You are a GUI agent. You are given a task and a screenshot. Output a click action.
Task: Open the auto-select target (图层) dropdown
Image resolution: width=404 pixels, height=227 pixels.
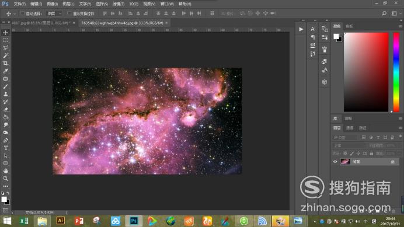pyautogui.click(x=54, y=13)
